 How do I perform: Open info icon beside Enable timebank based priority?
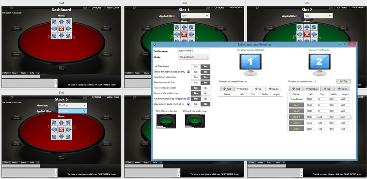[188, 72]
